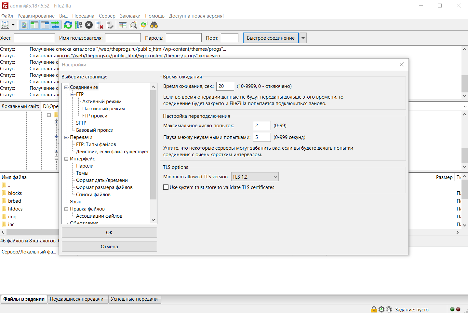
Task: Enable system trust store TLS checkbox
Action: click(x=166, y=187)
